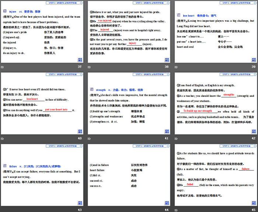Click the blue corner icon on slide 45

pos(254,203)
